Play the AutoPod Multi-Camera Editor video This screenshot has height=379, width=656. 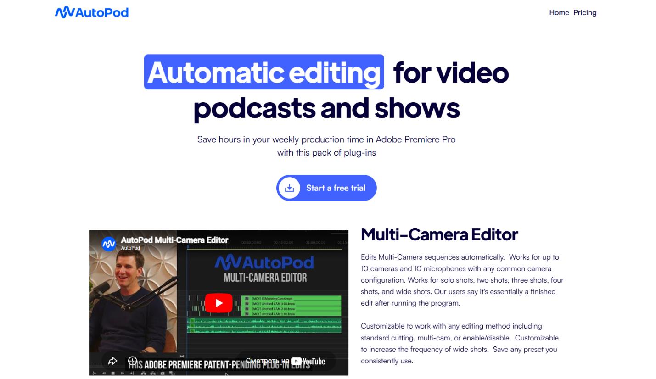pos(219,303)
